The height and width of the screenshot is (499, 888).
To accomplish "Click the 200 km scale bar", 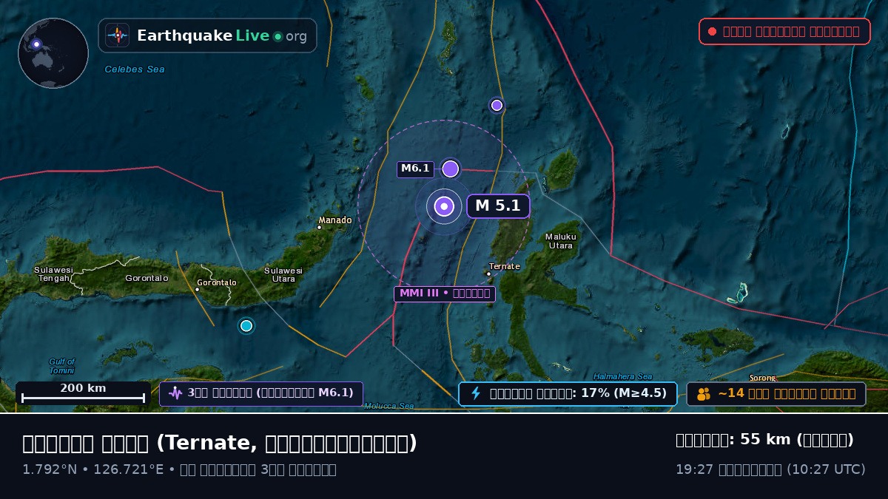I will coord(83,393).
